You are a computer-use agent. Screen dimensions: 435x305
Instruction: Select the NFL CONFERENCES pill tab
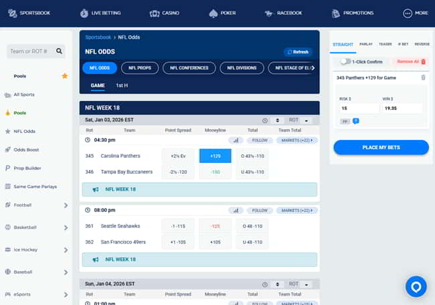click(189, 68)
